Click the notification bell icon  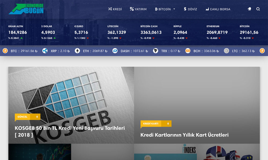(x=249, y=9)
